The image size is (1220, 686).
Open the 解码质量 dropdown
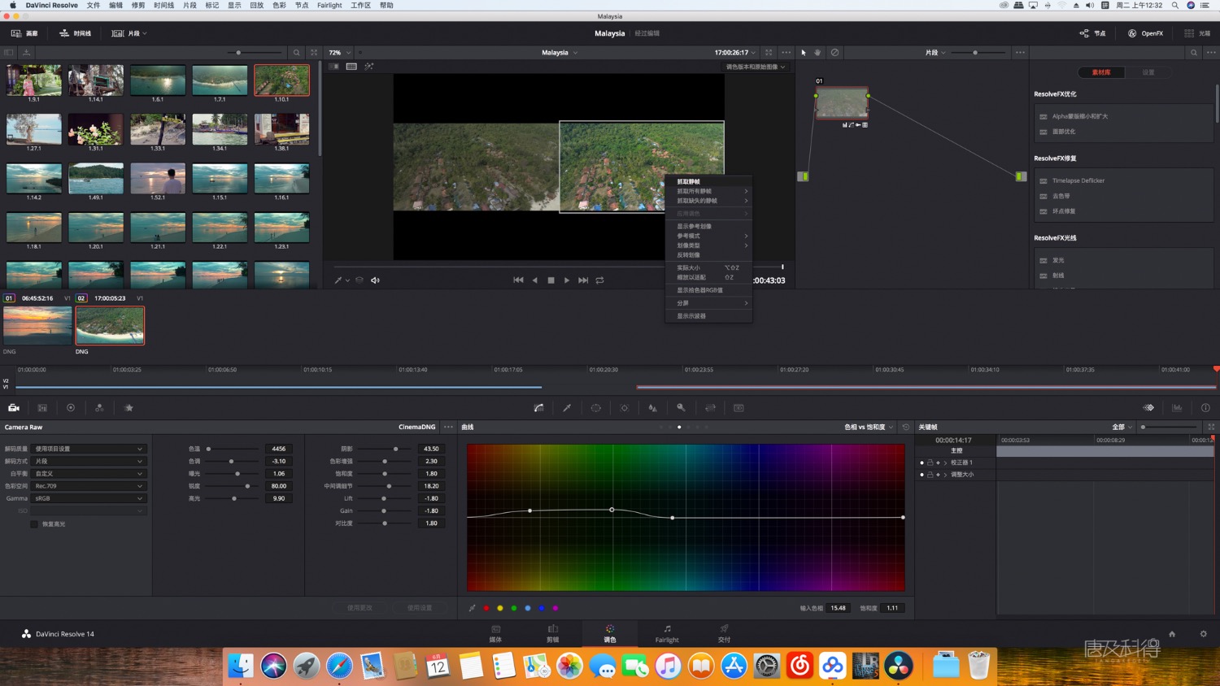click(88, 449)
